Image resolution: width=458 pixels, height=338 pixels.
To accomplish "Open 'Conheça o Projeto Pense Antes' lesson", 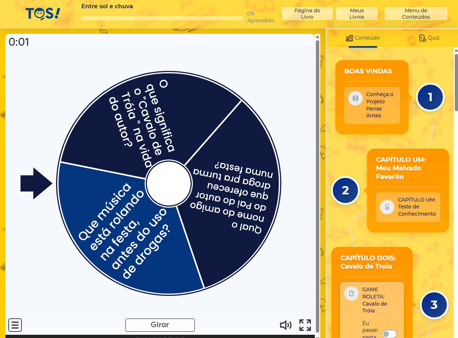I will [372, 105].
